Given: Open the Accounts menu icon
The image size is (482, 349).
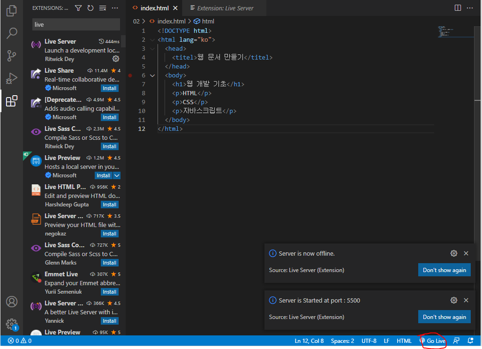Looking at the screenshot, I should [12, 302].
